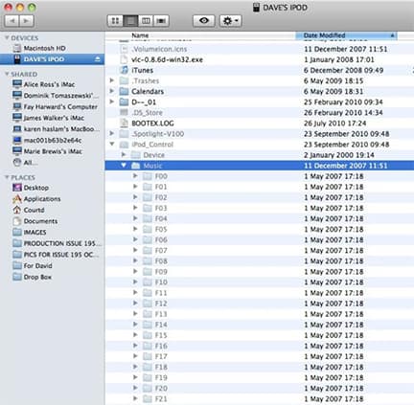This screenshot has width=414, height=405.
Task: Switch to Cover Flow view
Action: tap(161, 21)
